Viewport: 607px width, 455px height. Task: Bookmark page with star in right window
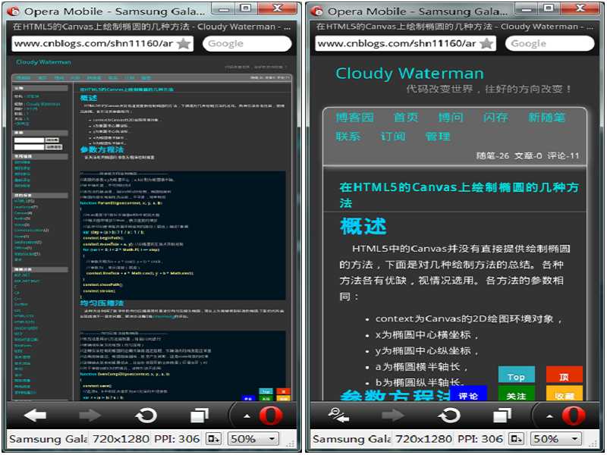(x=486, y=44)
